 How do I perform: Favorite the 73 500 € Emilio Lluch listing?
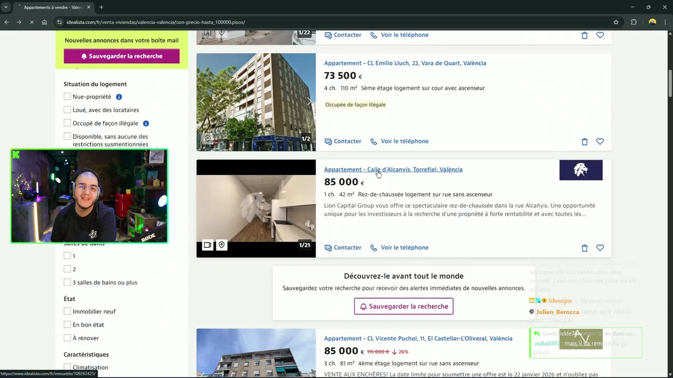coord(600,142)
